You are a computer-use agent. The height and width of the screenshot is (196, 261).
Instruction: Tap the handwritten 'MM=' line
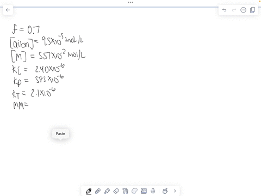coord(21,105)
